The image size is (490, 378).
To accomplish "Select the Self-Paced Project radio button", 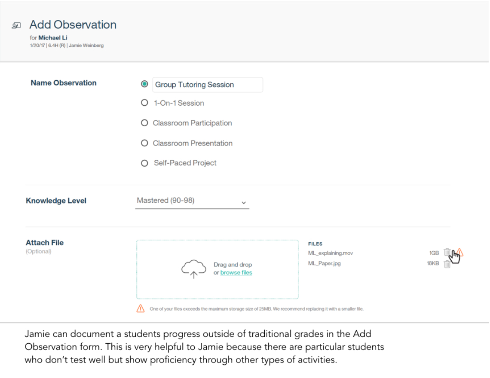I will [144, 163].
